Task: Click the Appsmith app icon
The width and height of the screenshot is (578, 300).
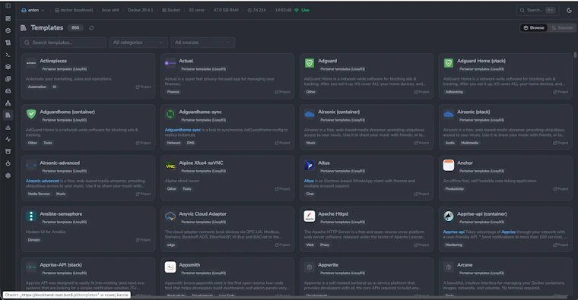Action: (x=170, y=267)
